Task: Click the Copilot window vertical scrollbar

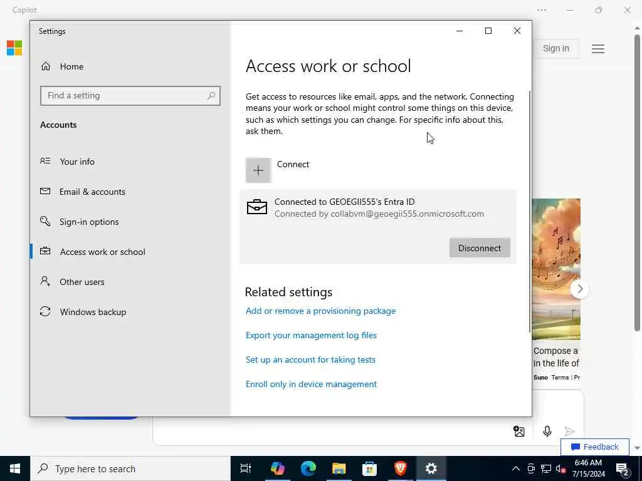Action: (637, 184)
